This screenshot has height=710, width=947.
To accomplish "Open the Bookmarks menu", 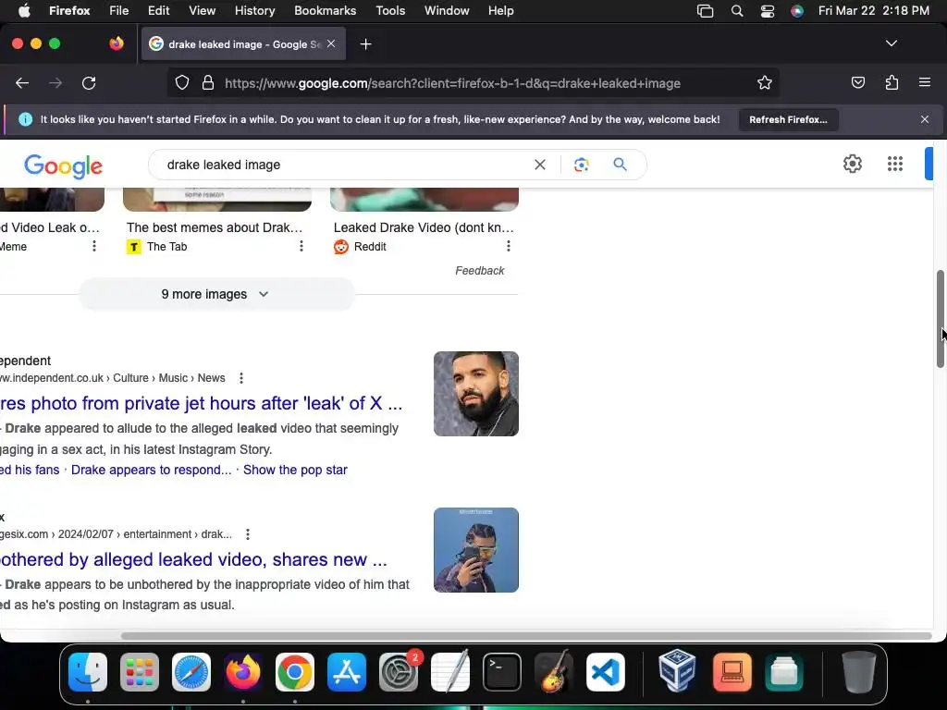I will (x=325, y=11).
